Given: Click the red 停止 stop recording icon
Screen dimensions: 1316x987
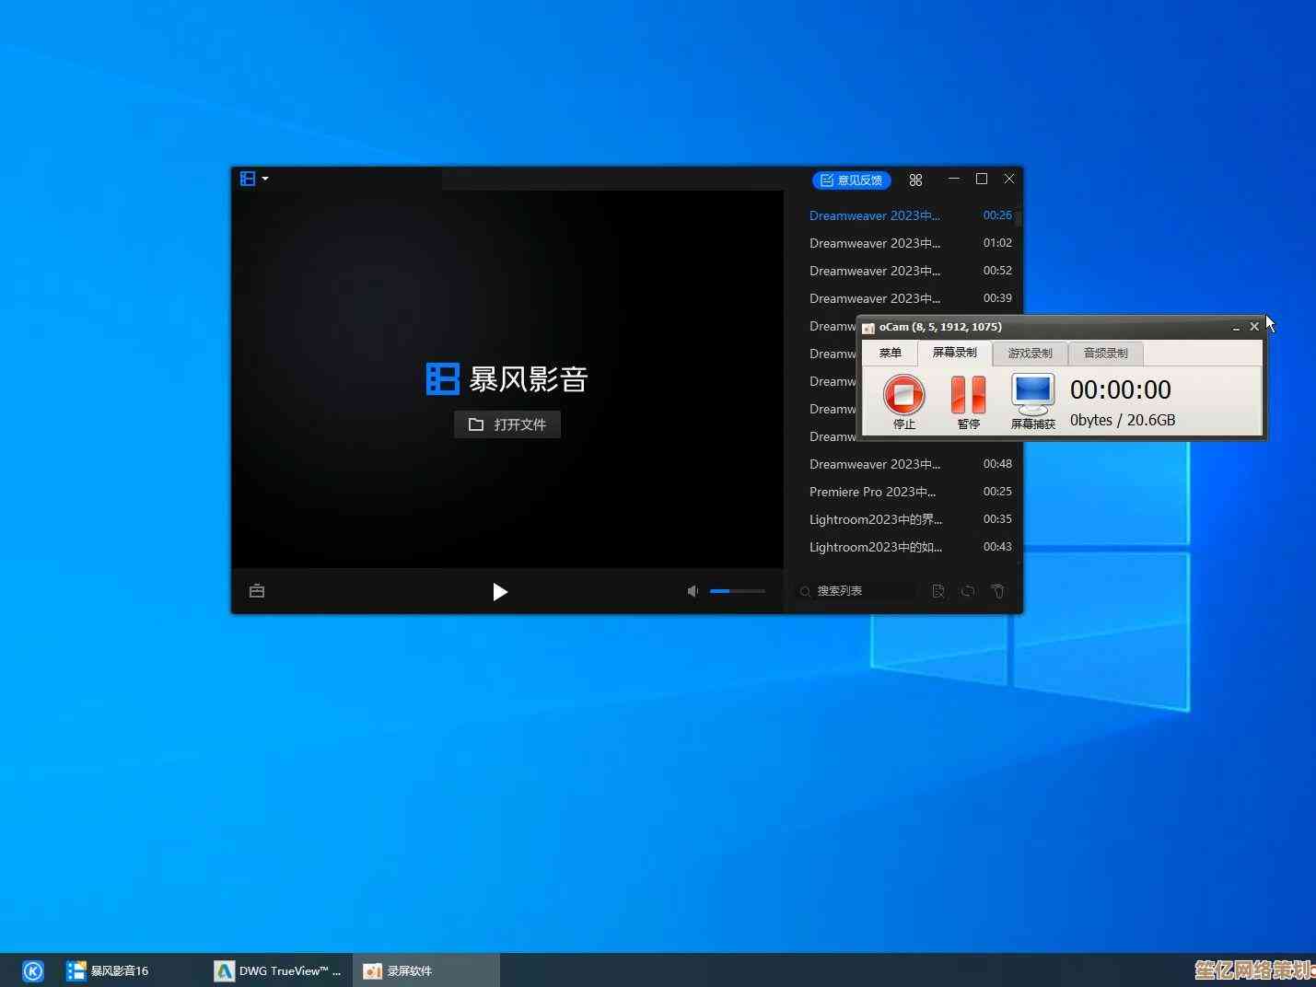Looking at the screenshot, I should tap(903, 396).
